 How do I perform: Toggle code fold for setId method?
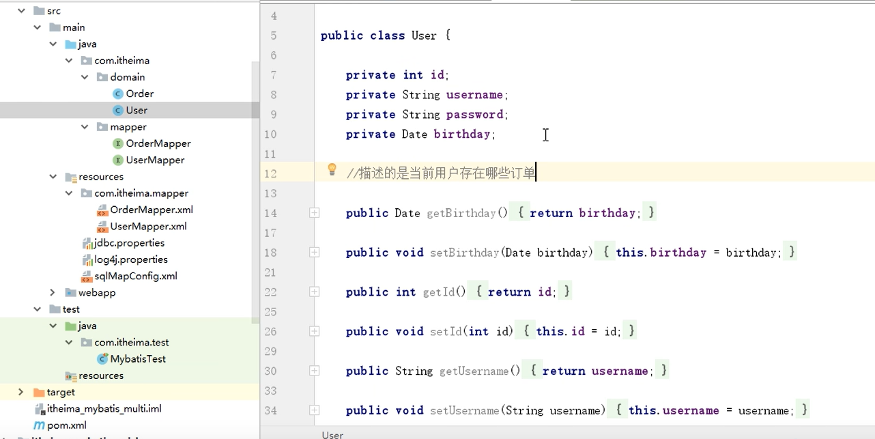coord(314,331)
